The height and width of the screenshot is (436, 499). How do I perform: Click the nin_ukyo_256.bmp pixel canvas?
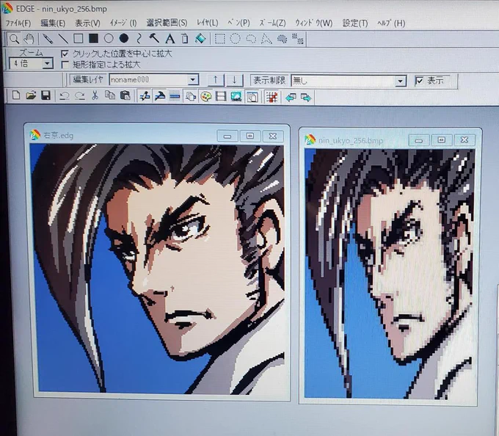point(390,273)
